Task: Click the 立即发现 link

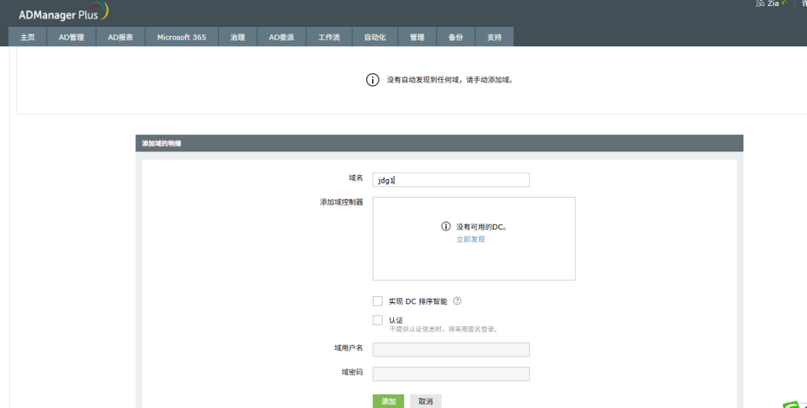Action: coord(471,239)
